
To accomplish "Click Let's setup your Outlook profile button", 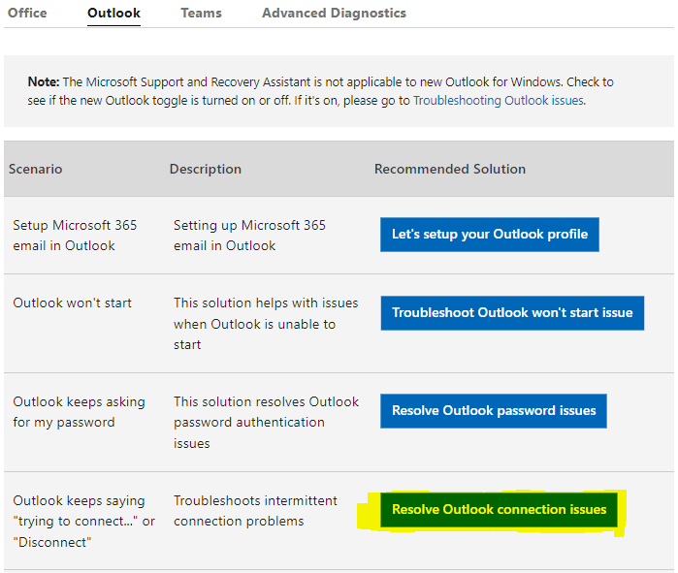I will [x=490, y=235].
